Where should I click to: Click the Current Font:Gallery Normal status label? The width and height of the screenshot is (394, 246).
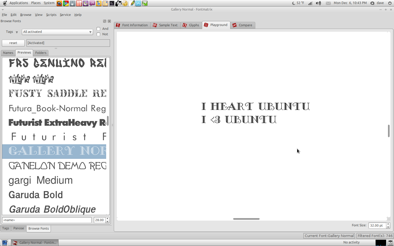[x=329, y=236]
